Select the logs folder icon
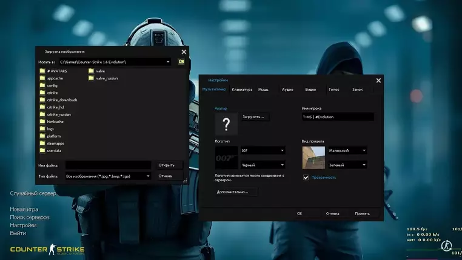The image size is (462, 260). pyautogui.click(x=42, y=129)
